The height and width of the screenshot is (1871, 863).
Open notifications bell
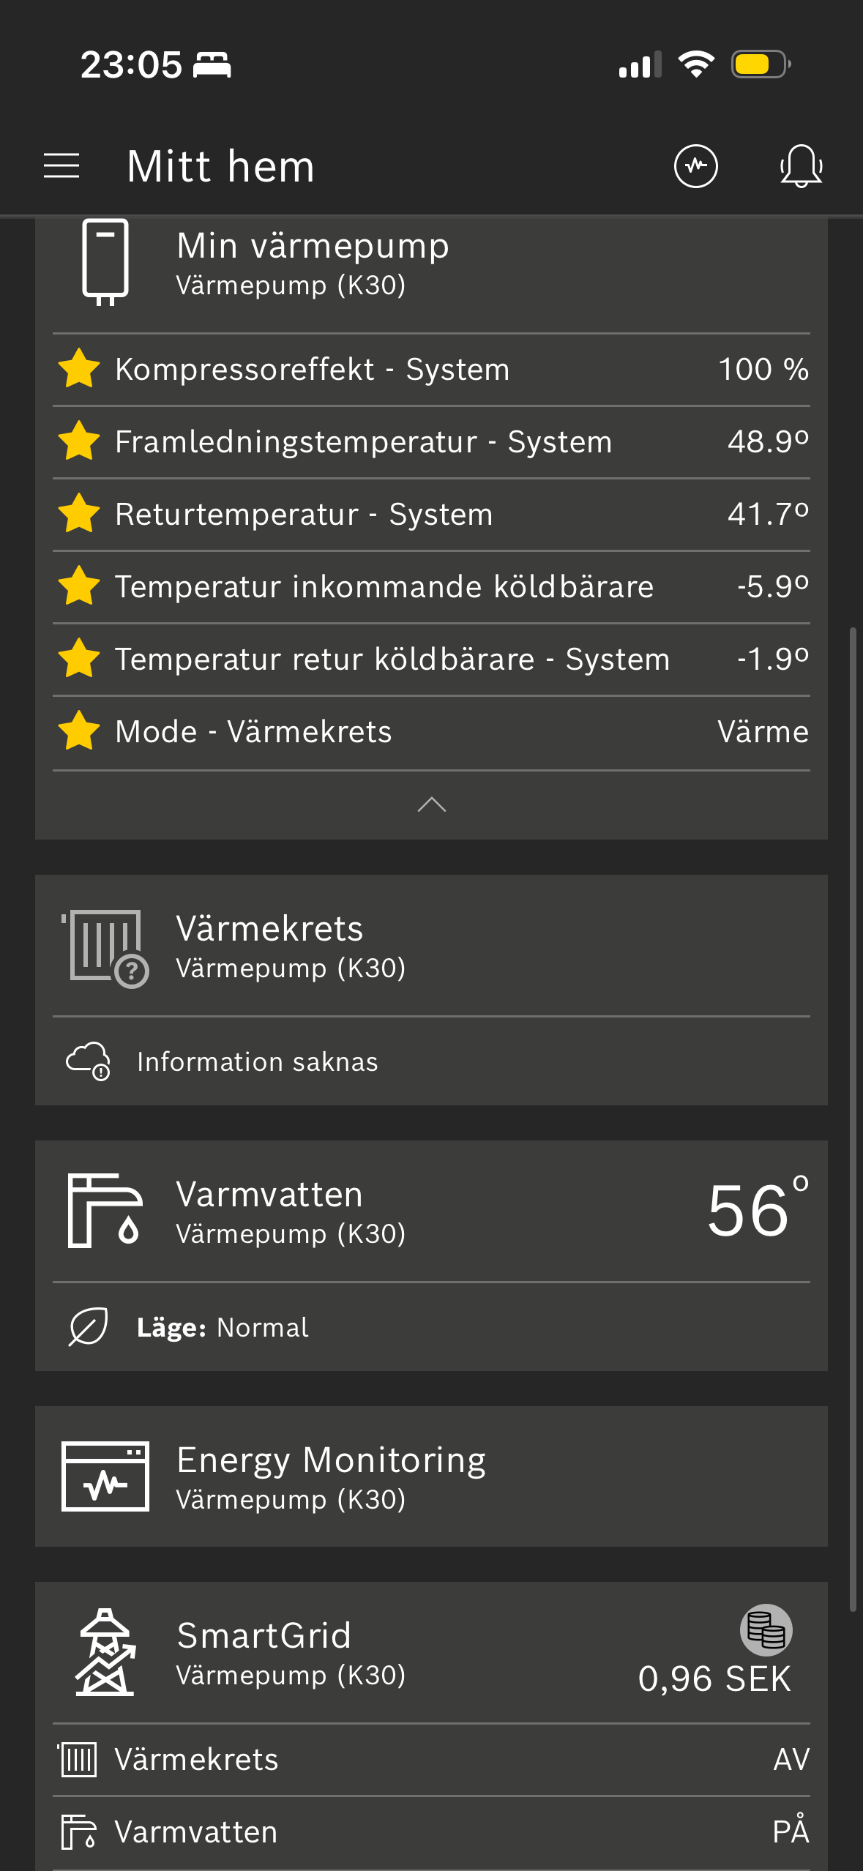[801, 166]
